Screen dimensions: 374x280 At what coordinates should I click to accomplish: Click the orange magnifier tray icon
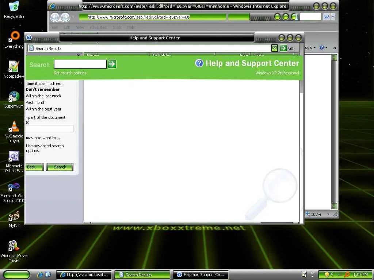pos(347,275)
